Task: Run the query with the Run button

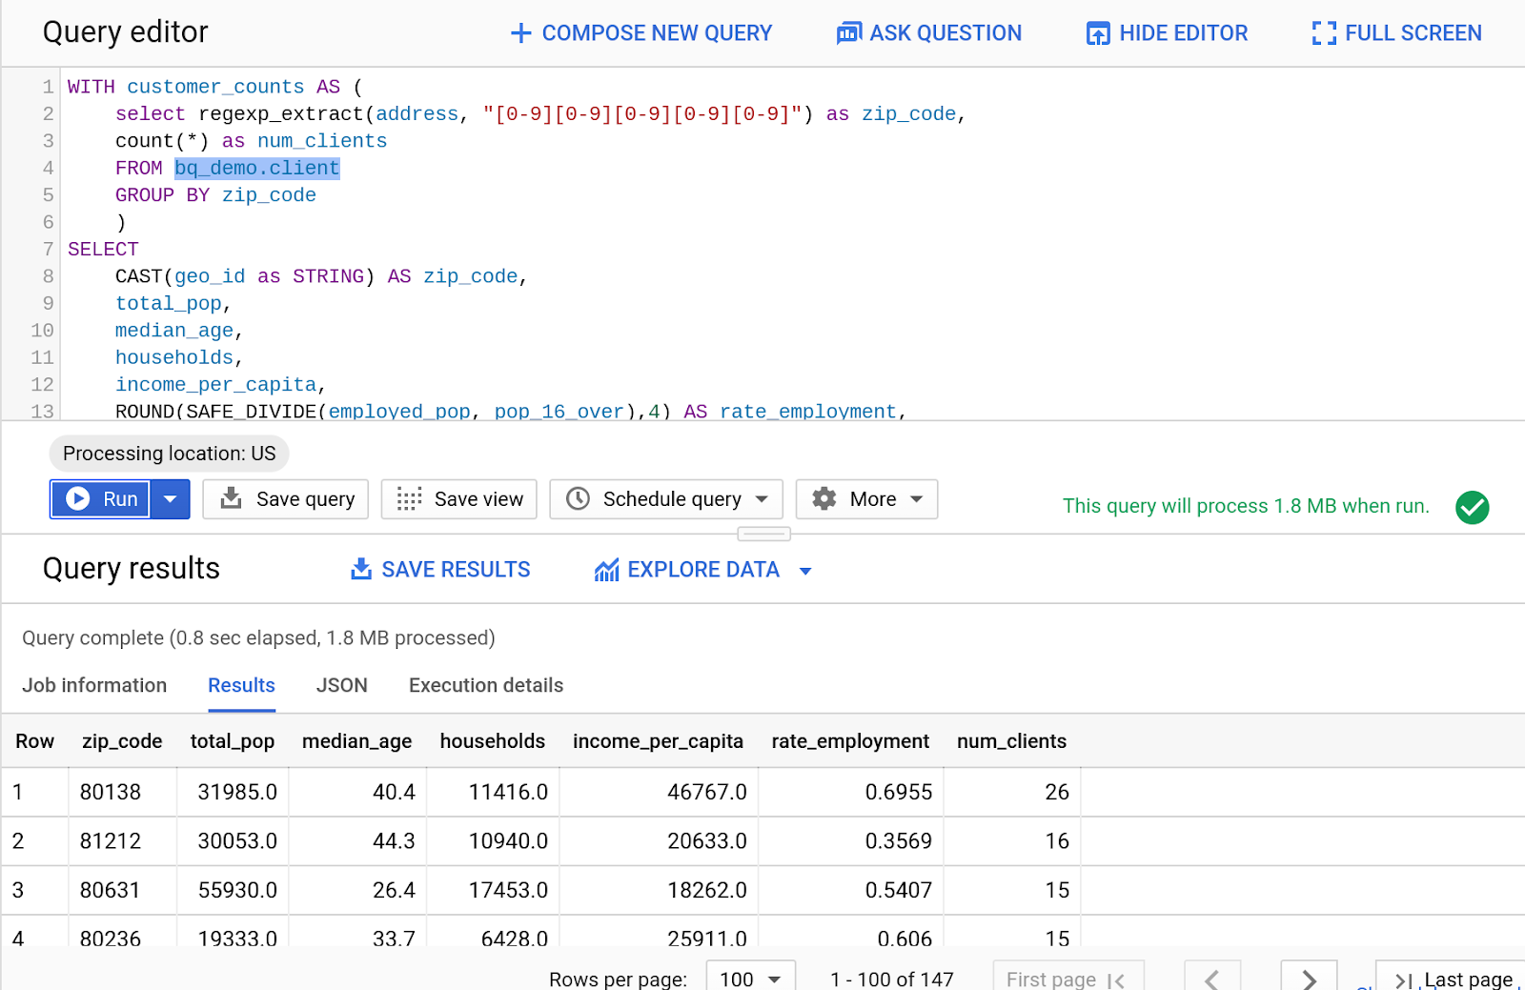Action: [101, 499]
